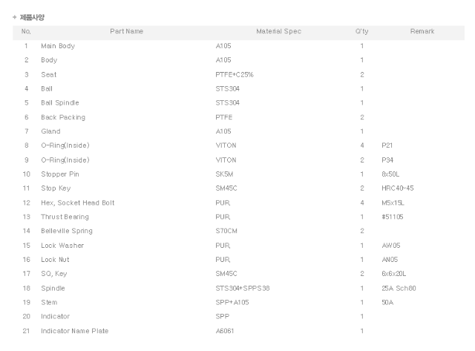
Task: Click the Remark column header
Action: [422, 31]
